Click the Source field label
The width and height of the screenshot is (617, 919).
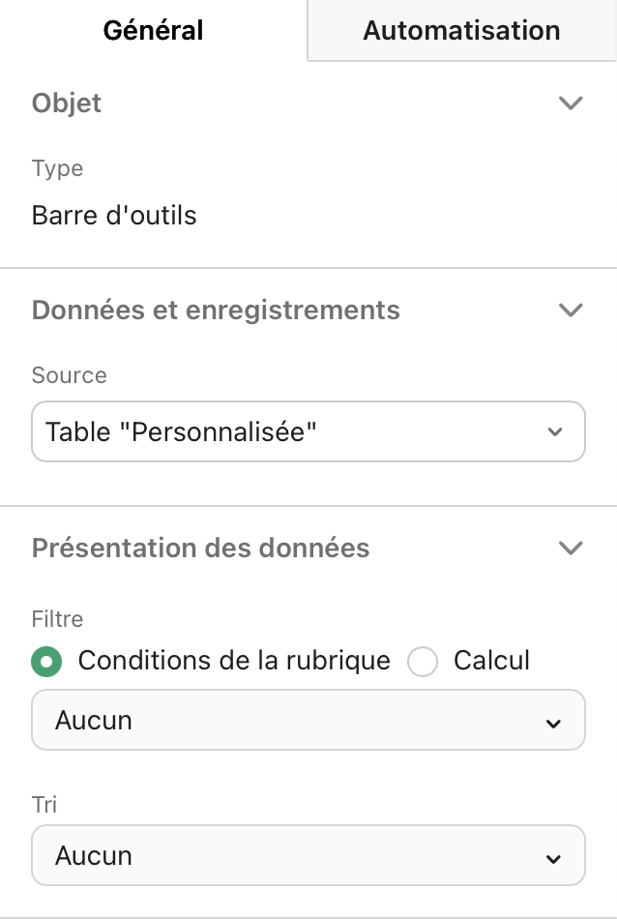tap(69, 375)
